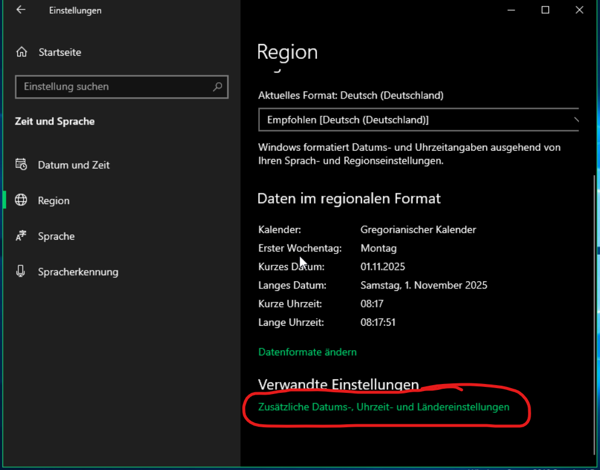Click the Startseite home icon
This screenshot has width=600, height=470.
click(x=22, y=52)
